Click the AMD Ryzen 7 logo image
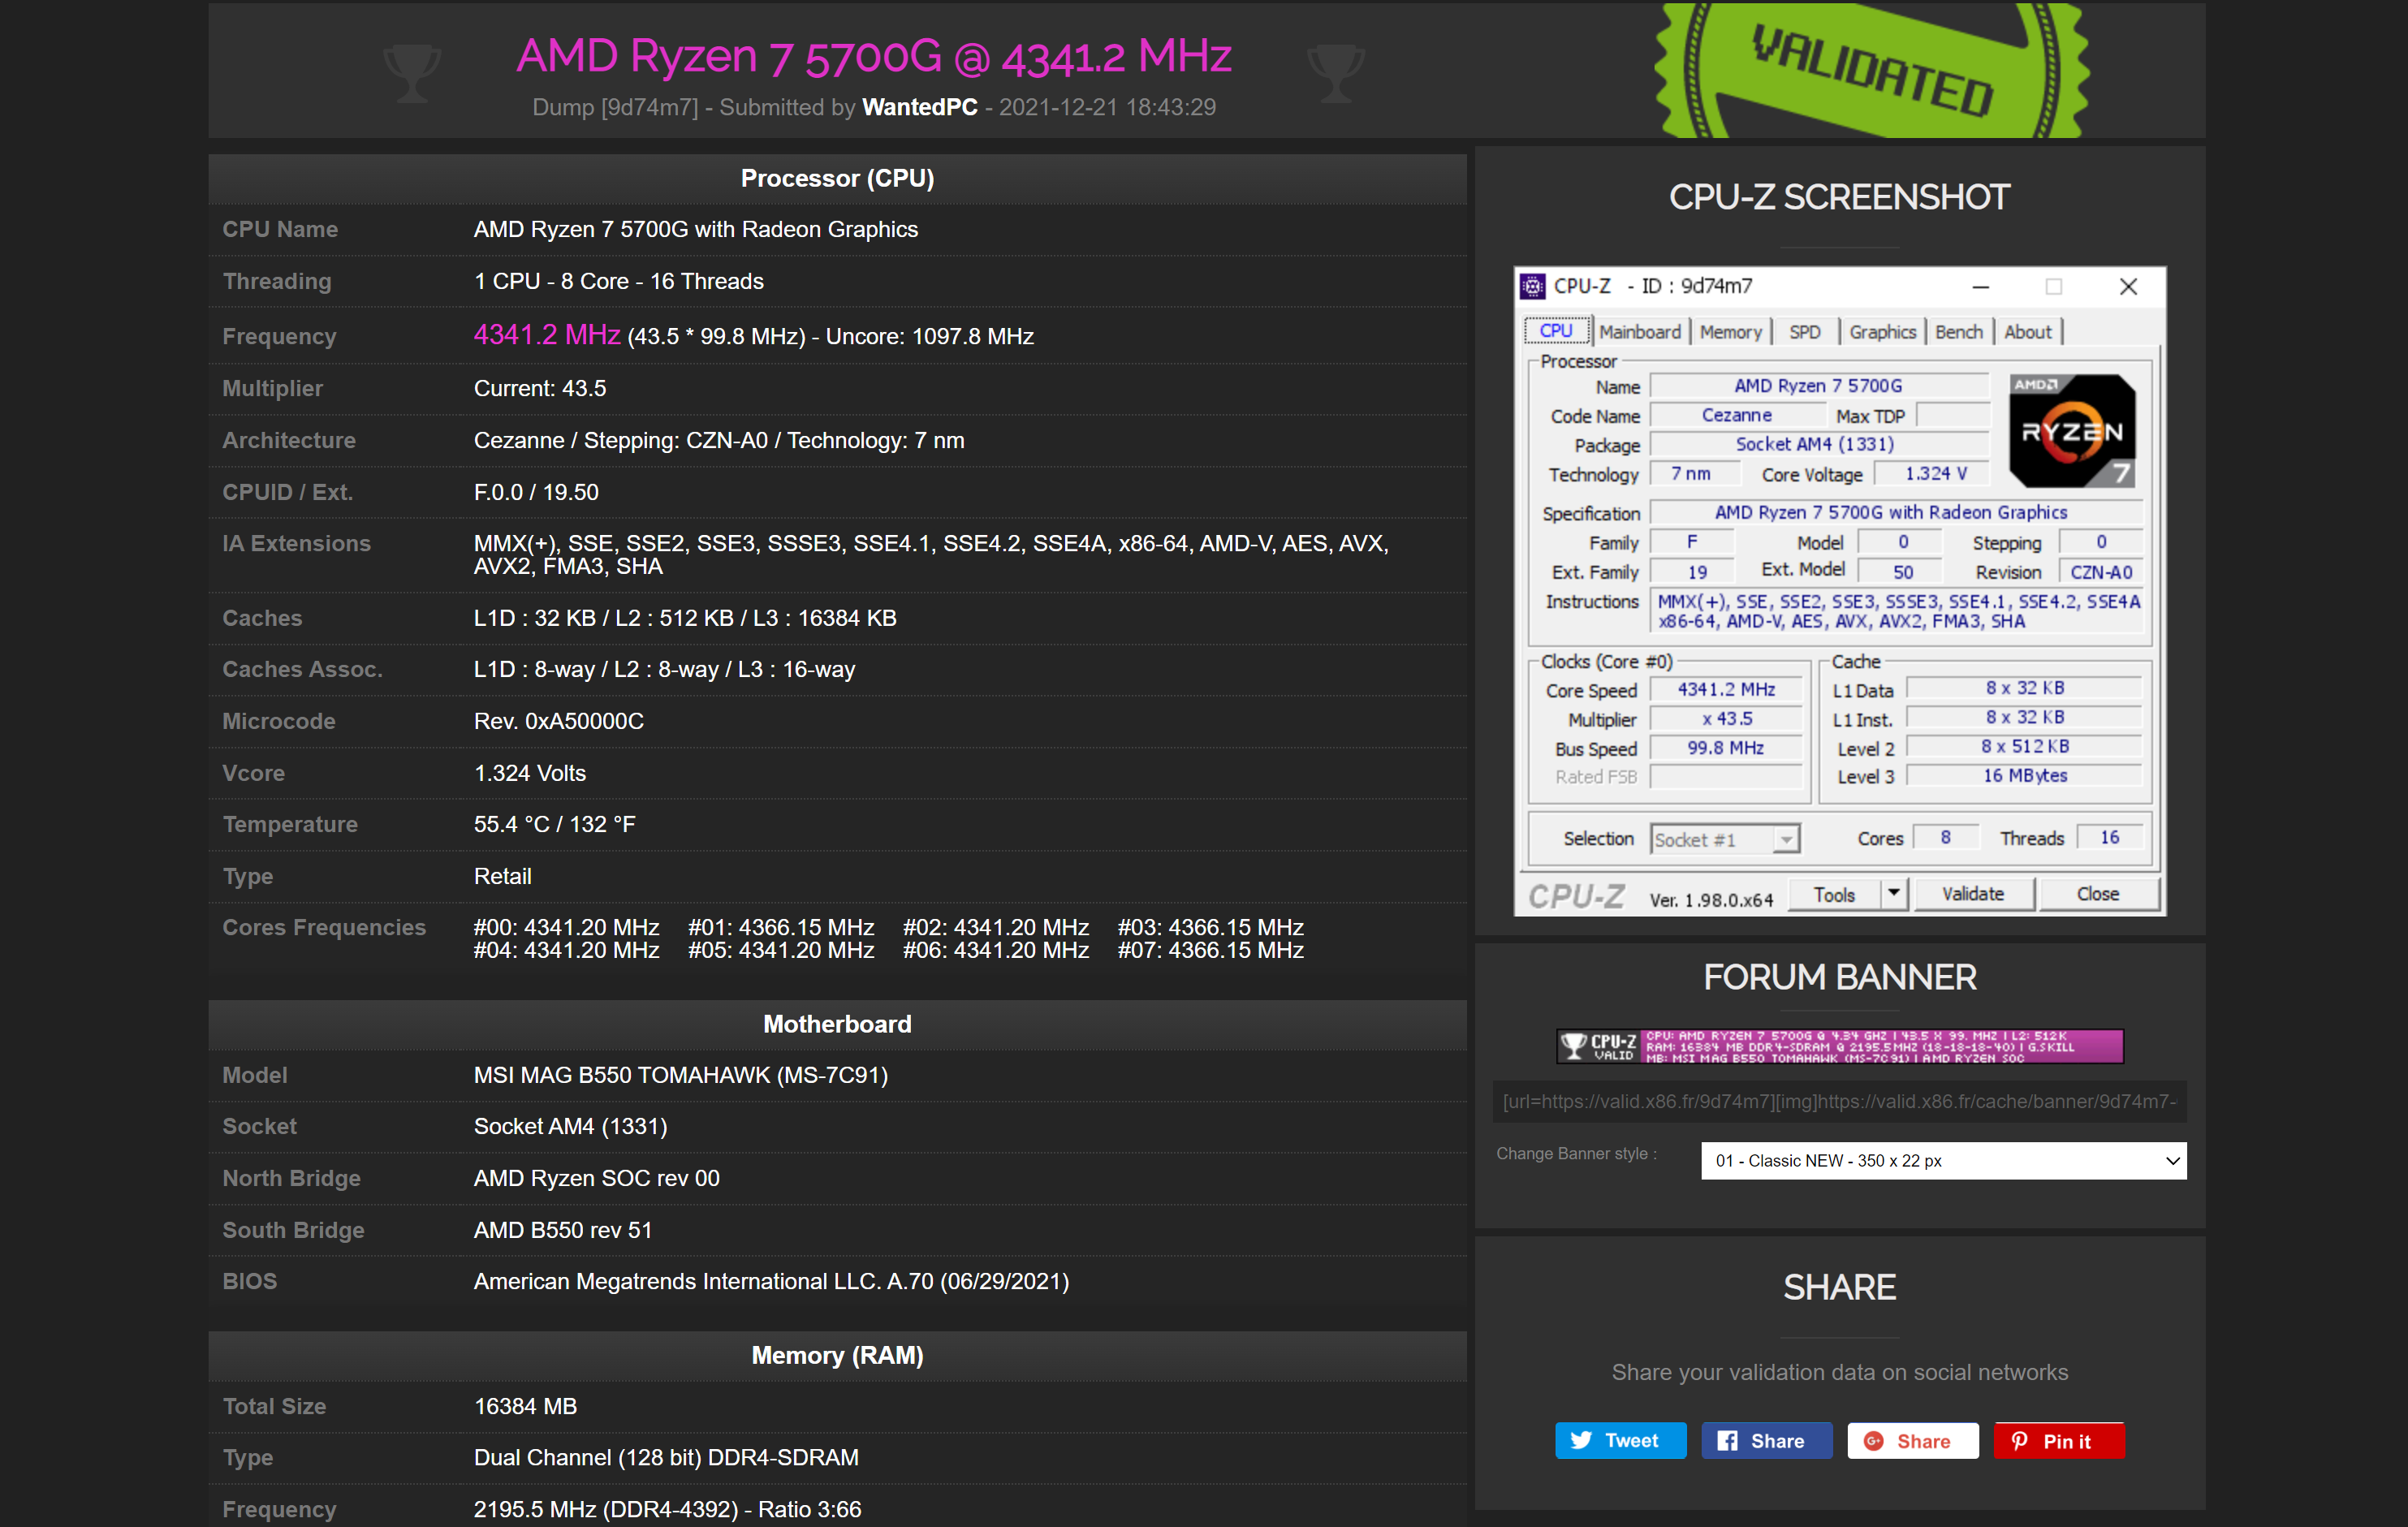 (2072, 431)
